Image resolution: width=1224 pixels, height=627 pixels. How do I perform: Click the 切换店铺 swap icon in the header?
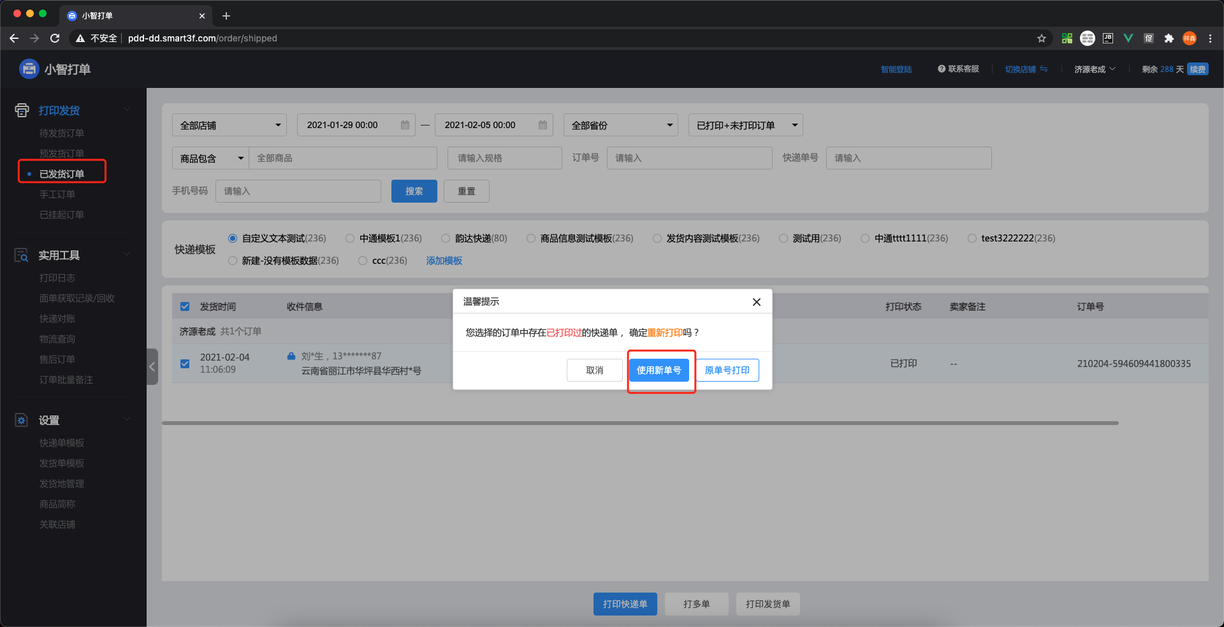[1044, 69]
